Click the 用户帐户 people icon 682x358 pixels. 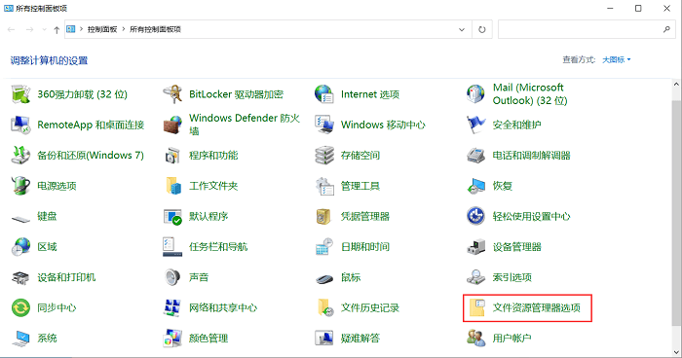[x=475, y=338]
